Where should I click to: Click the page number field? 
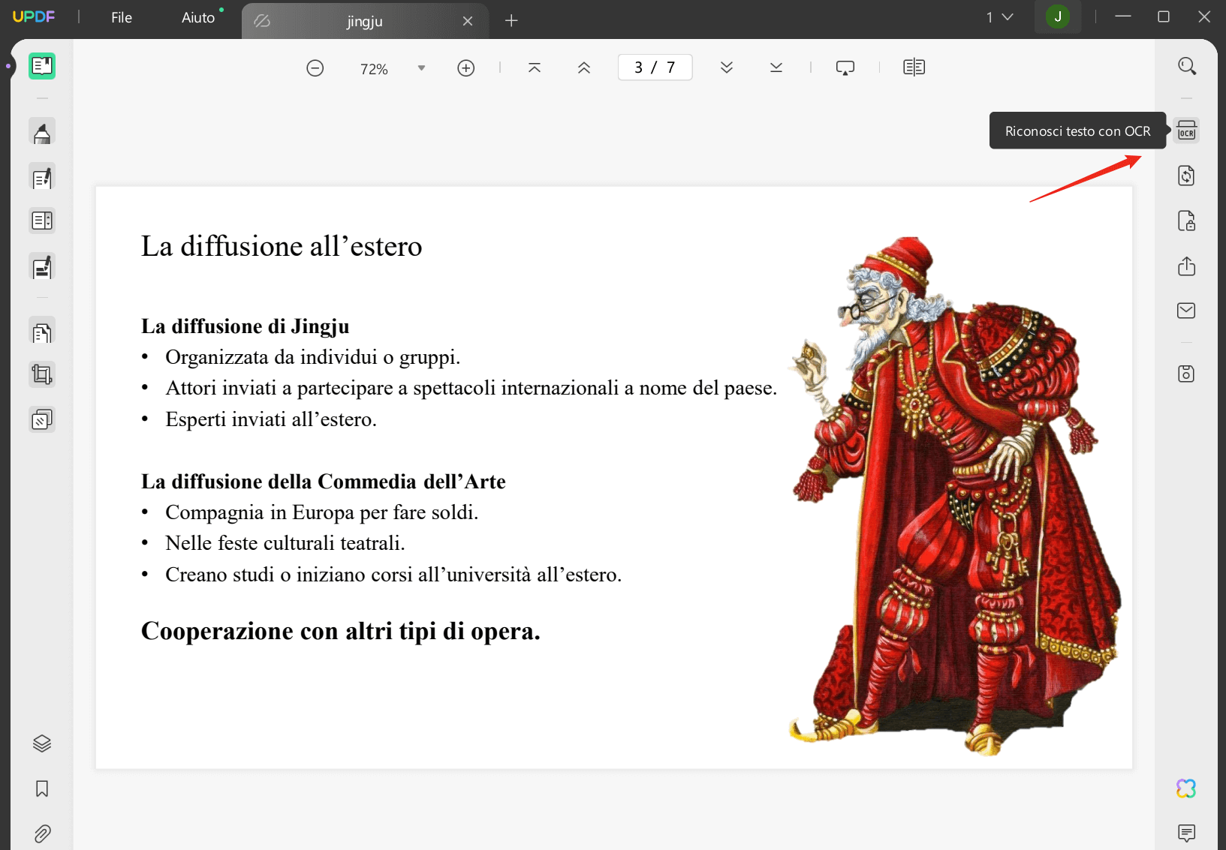(x=655, y=68)
